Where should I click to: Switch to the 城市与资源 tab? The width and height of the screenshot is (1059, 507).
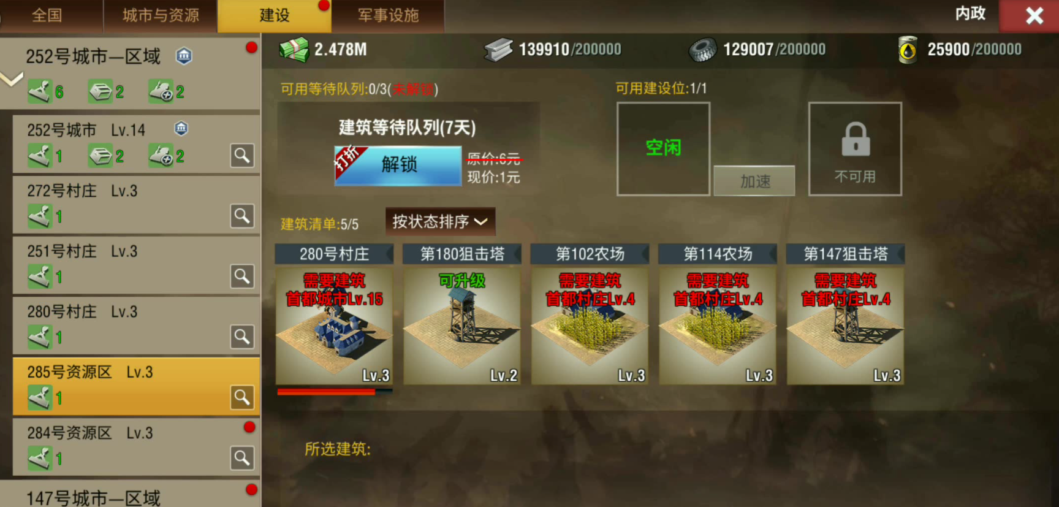[x=161, y=15]
